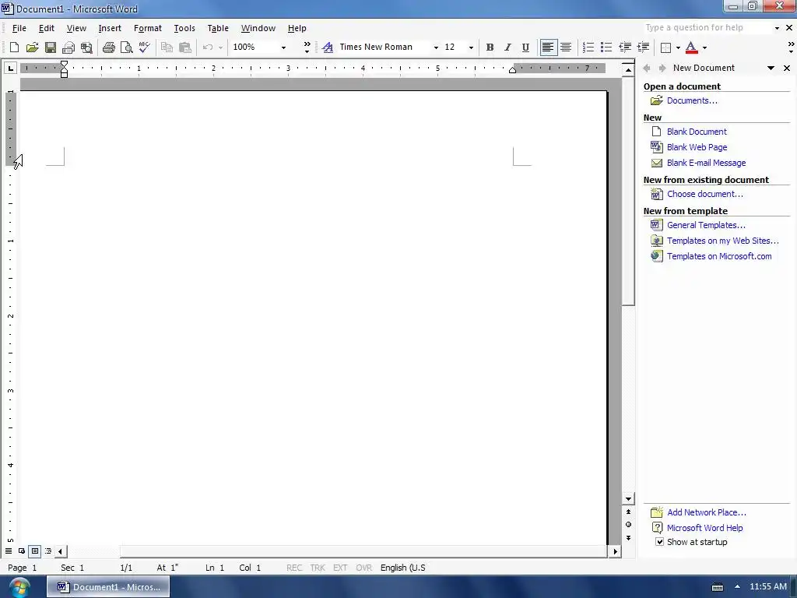797x598 pixels.
Task: Toggle OVR overtype mode in status bar
Action: coord(364,568)
